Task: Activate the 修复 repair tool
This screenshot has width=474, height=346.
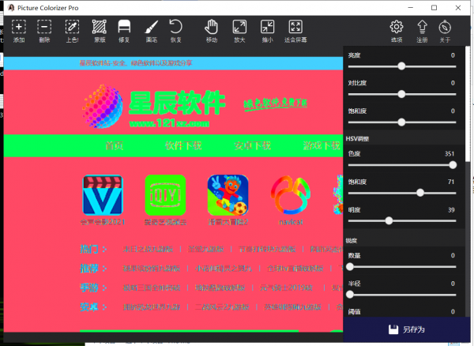Action: point(124,31)
